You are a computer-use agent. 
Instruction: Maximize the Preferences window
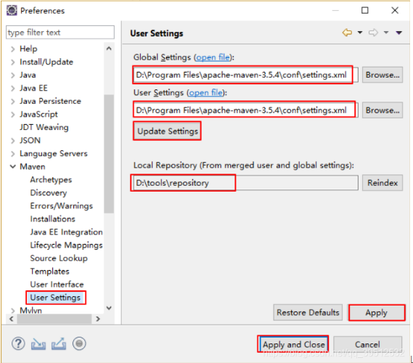pos(365,11)
